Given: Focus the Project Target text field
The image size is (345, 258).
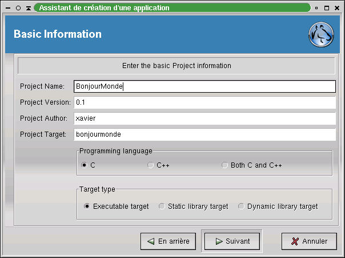Looking at the screenshot, I should tap(204, 134).
